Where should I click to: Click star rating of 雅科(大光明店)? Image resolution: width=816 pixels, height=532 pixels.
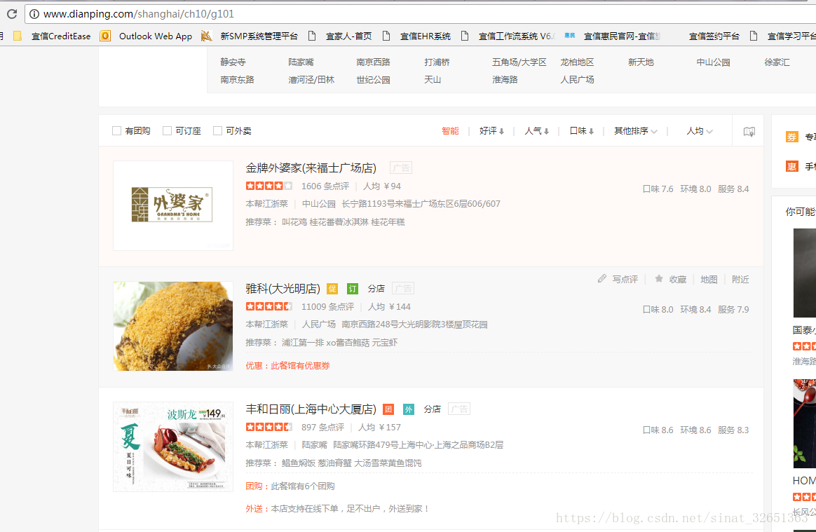[269, 306]
